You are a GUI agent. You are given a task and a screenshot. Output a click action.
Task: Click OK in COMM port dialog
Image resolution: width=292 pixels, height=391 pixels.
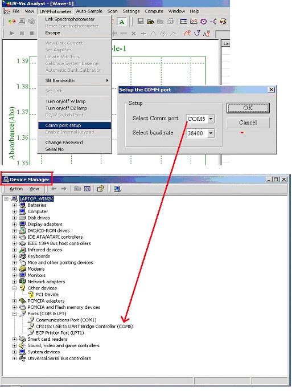[x=248, y=108]
